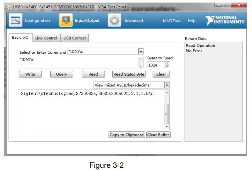Screen dimensions: 252x170
Task: Open the Advanced gear icon
Action: point(114,20)
